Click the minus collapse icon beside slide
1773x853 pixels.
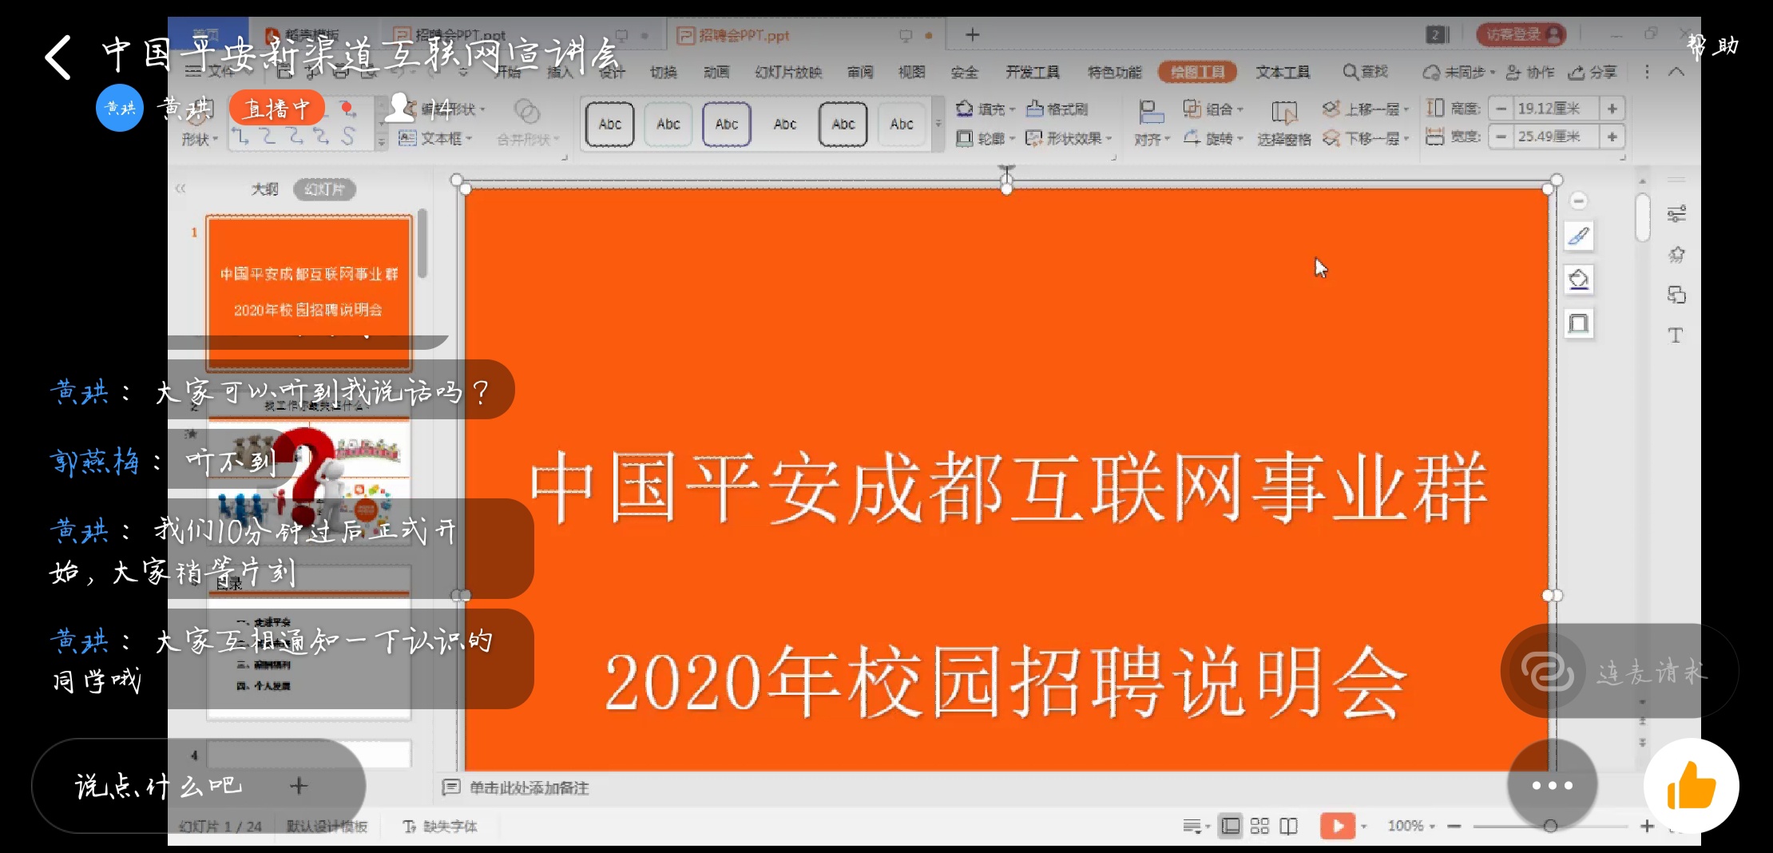[x=1579, y=200]
